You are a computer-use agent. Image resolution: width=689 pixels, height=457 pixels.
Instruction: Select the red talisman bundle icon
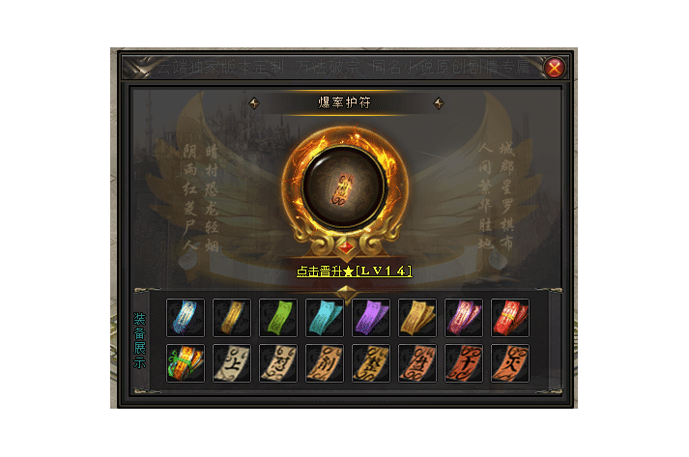tap(510, 318)
